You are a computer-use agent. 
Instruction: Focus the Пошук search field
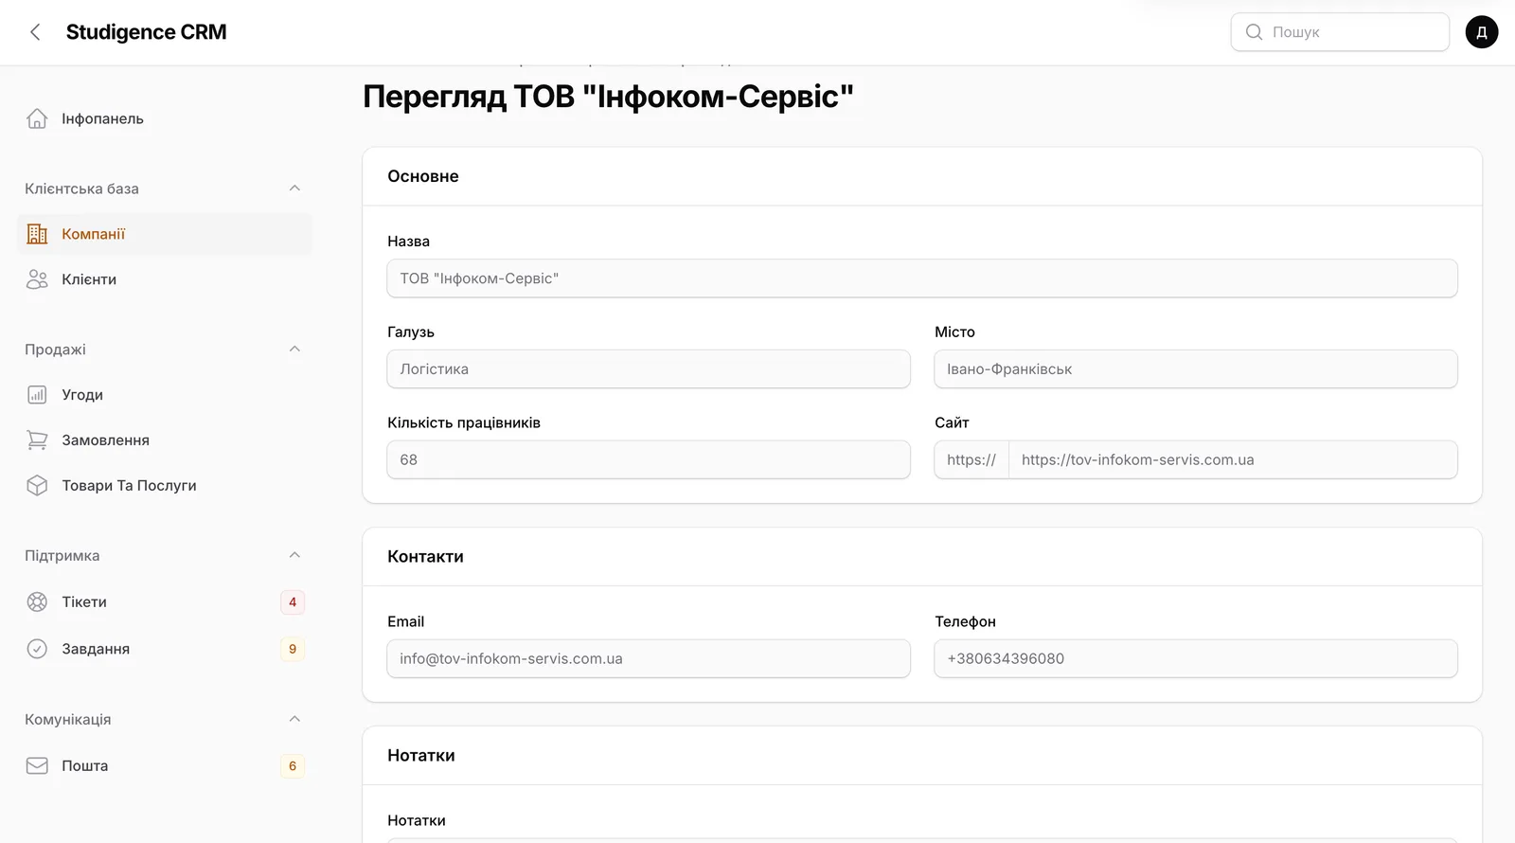click(x=1340, y=32)
